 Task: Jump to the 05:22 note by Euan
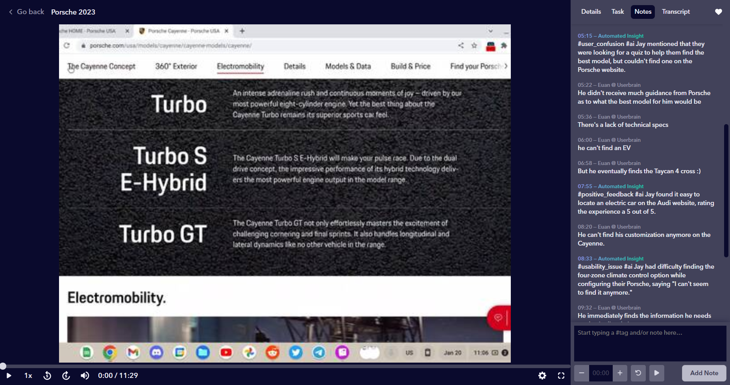pyautogui.click(x=585, y=85)
